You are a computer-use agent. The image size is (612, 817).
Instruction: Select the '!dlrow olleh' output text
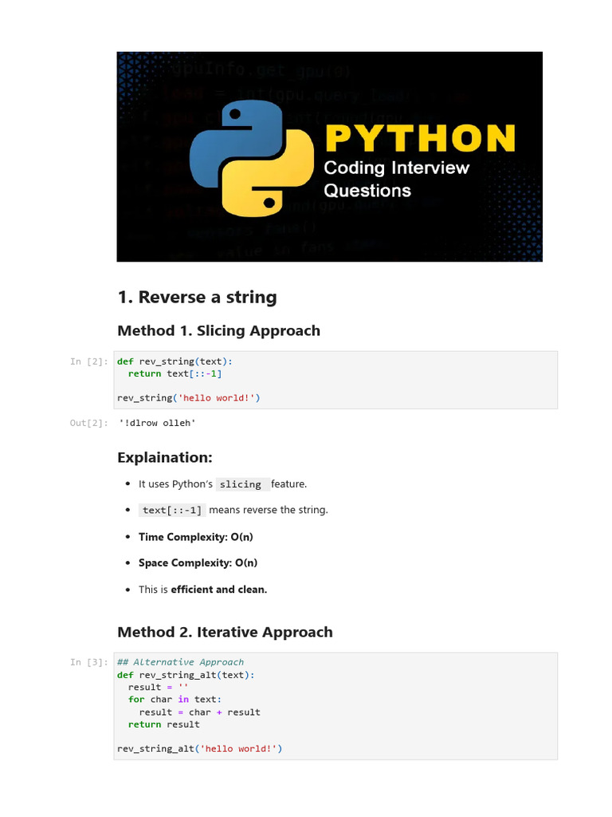tap(156, 423)
